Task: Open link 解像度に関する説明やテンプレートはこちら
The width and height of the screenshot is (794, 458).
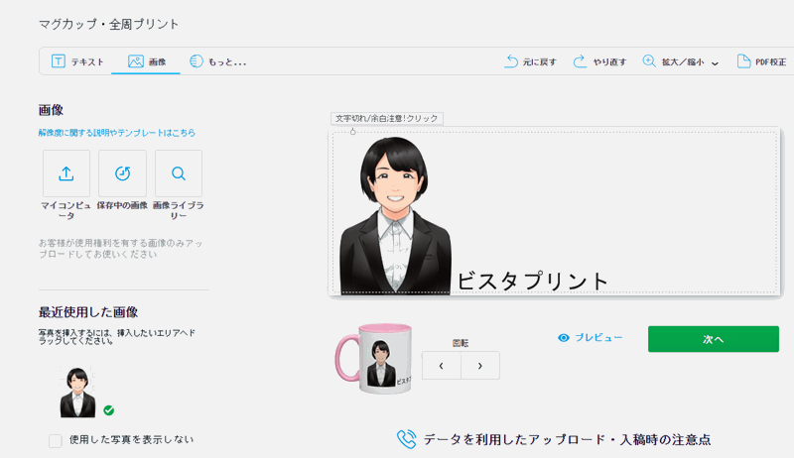Action: pos(117,133)
